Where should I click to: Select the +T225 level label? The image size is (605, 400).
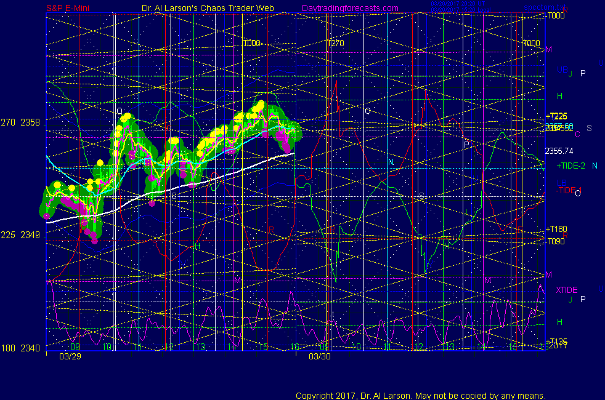[x=556, y=116]
